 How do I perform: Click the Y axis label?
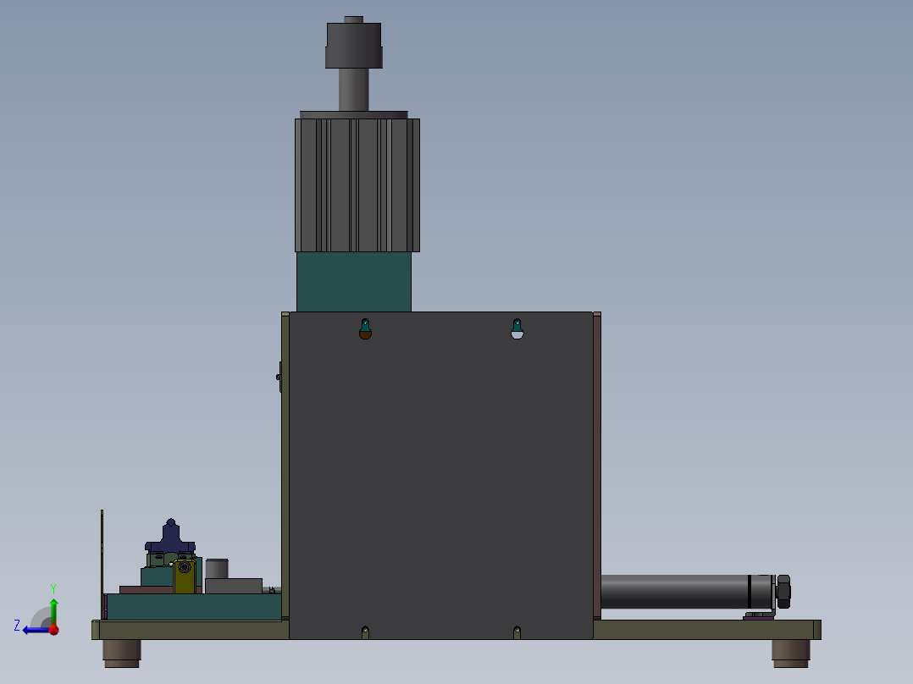click(x=53, y=588)
